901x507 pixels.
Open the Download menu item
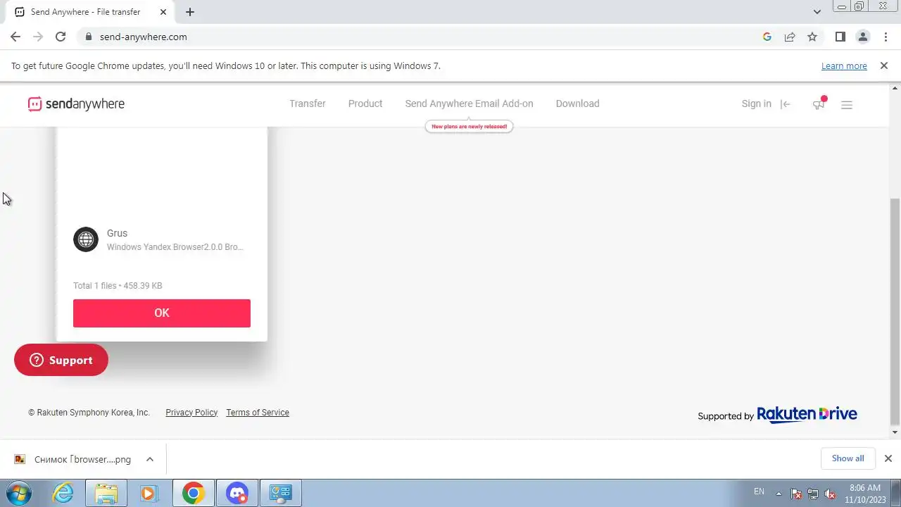577,104
